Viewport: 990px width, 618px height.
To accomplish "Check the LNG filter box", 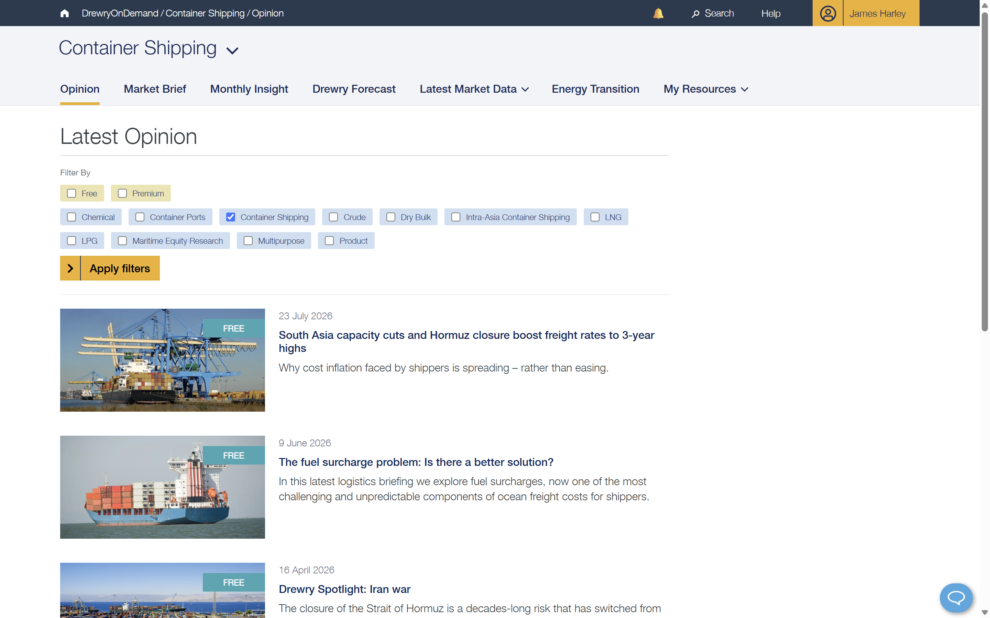I will pos(595,217).
